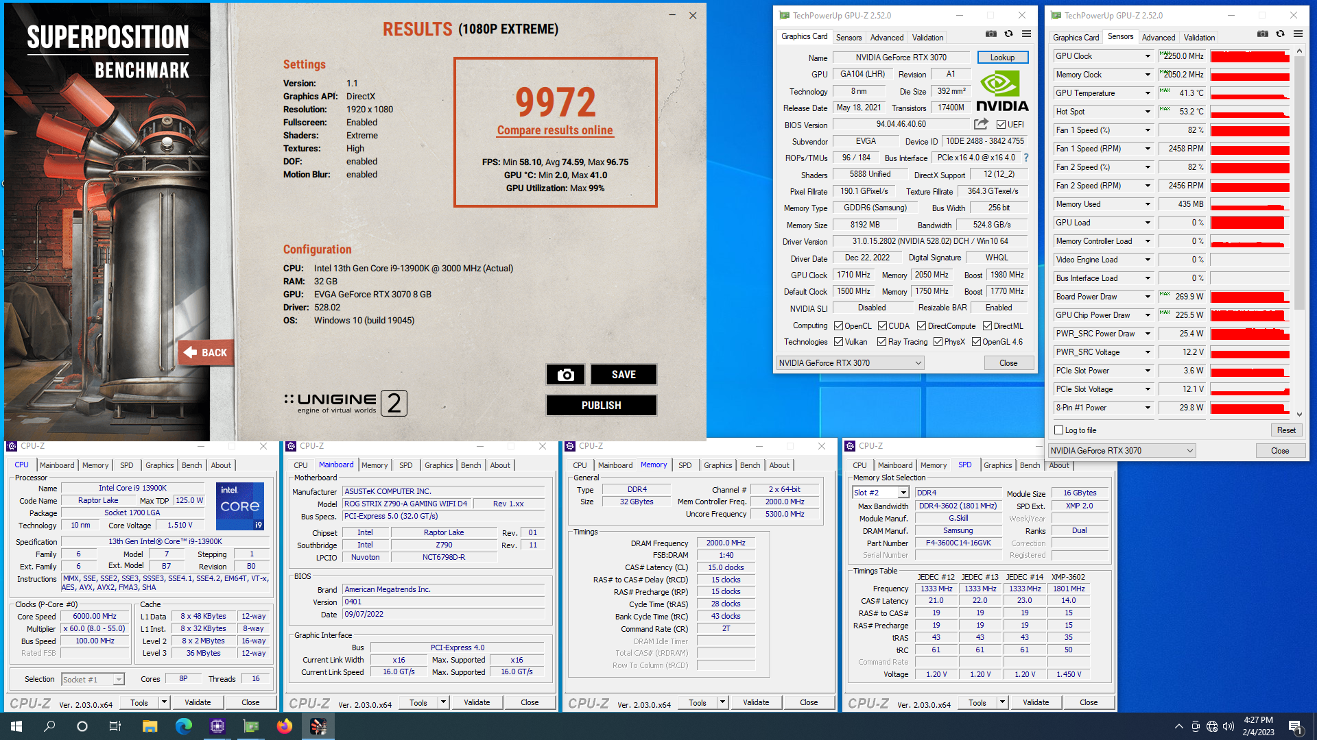Open the GPU selector dropdown in GPU-Z Graphics Card window
The width and height of the screenshot is (1317, 740).
click(851, 363)
